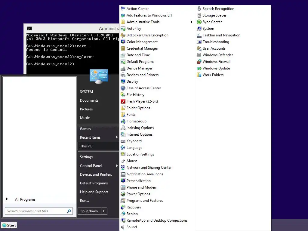
Task: Click the Windows Firewall icon
Action: [x=199, y=62]
